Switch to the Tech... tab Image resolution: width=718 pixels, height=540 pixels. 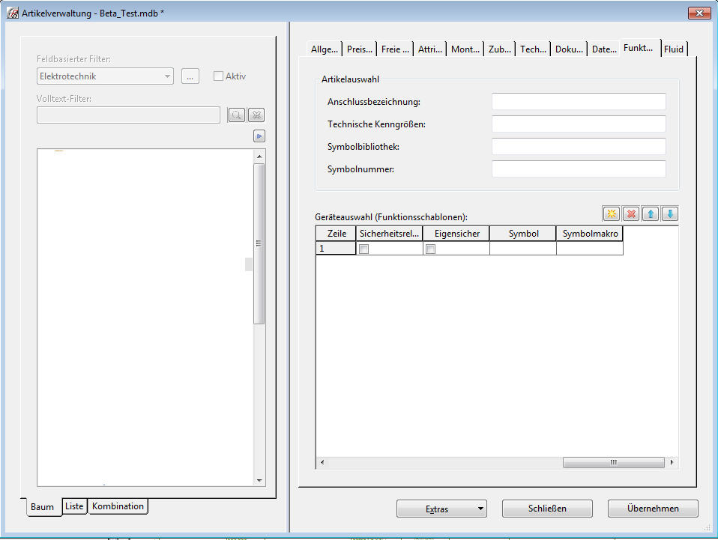coord(533,49)
